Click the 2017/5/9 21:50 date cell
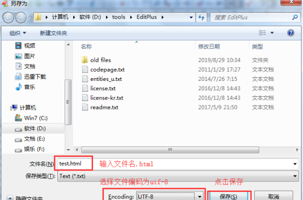The width and height of the screenshot is (303, 200). [x=218, y=107]
